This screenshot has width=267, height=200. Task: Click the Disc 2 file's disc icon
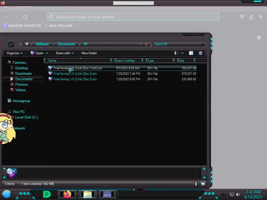pyautogui.click(x=50, y=73)
